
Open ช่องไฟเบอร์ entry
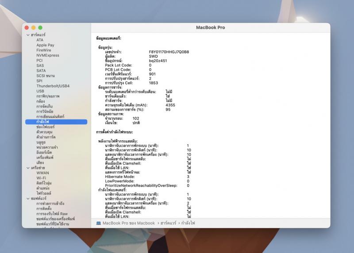tap(46, 127)
